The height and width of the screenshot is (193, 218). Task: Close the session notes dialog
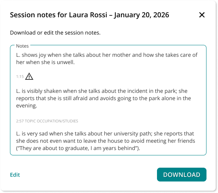point(202,15)
